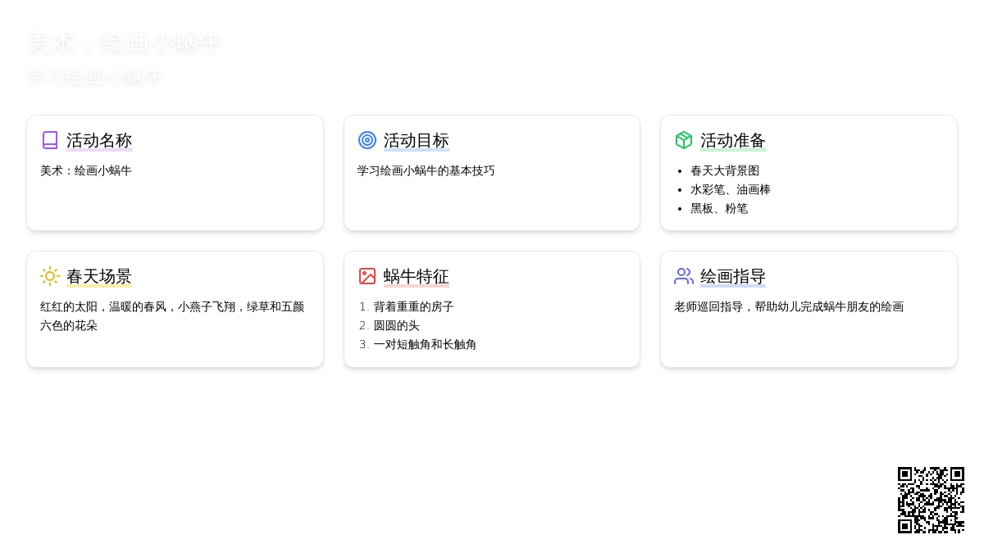The image size is (984, 553).
Task: Select the 蜗牛特征 heading
Action: (x=417, y=276)
